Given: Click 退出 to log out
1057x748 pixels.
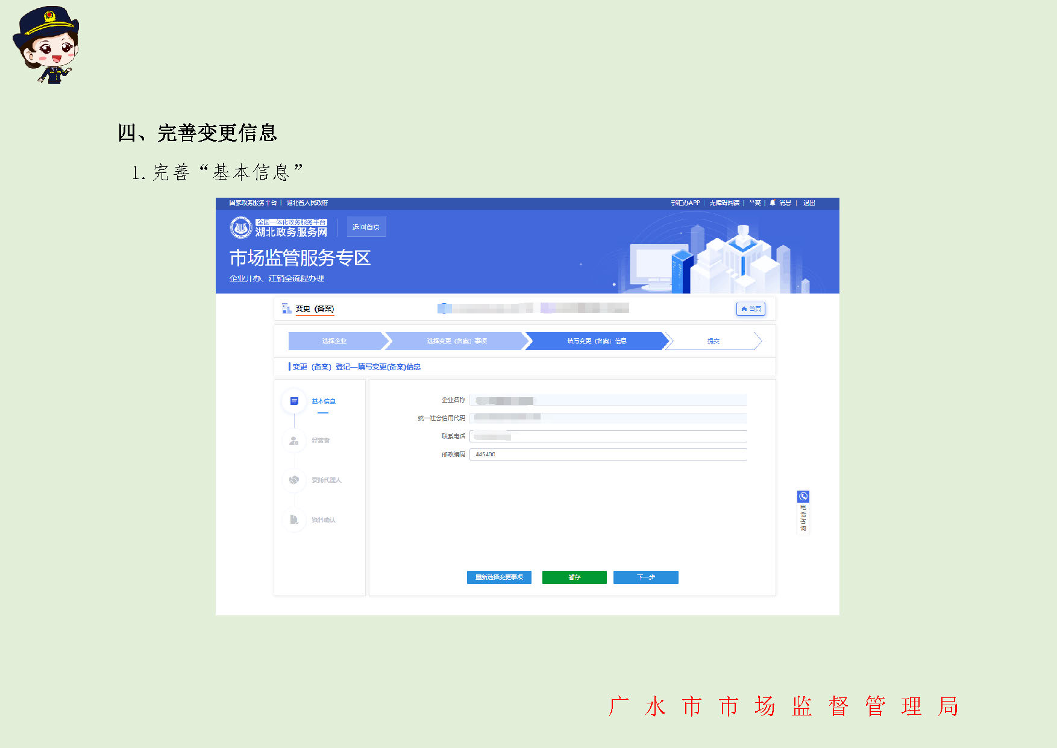Looking at the screenshot, I should point(809,203).
